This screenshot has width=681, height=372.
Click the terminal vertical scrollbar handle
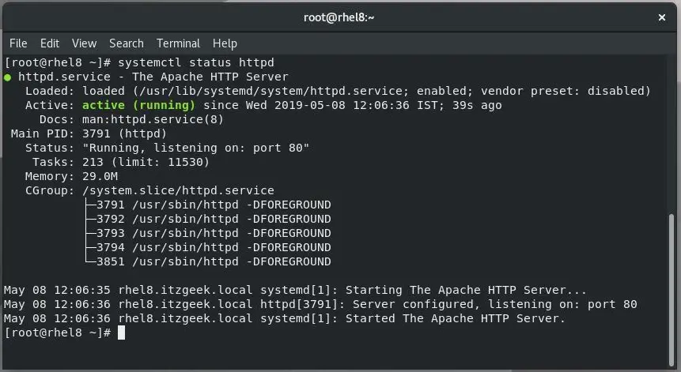pyautogui.click(x=672, y=291)
